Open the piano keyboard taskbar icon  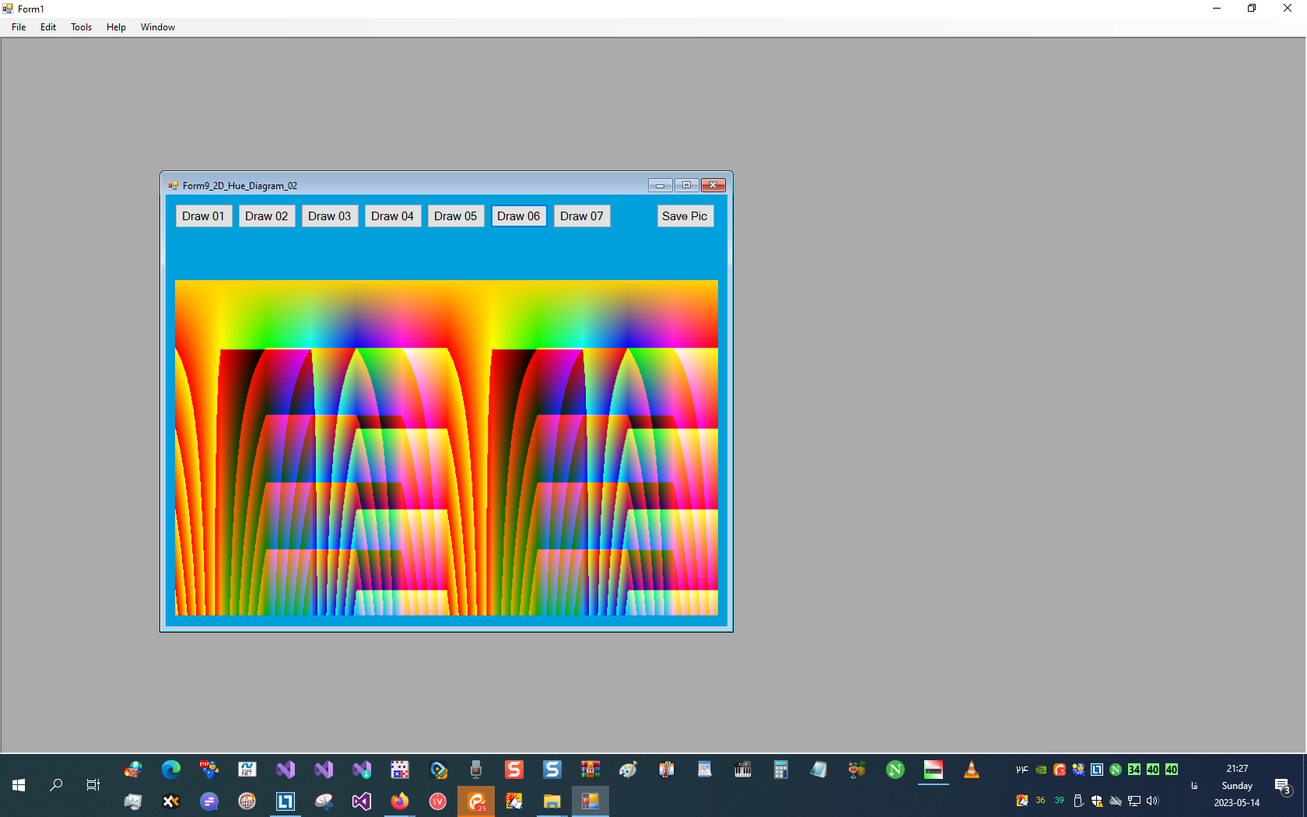click(x=743, y=770)
